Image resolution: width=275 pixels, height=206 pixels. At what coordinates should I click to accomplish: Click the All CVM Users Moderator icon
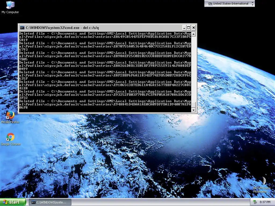coord(262,185)
